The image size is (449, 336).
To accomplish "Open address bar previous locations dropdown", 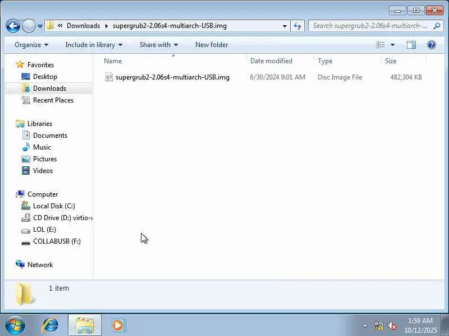I will [x=285, y=26].
